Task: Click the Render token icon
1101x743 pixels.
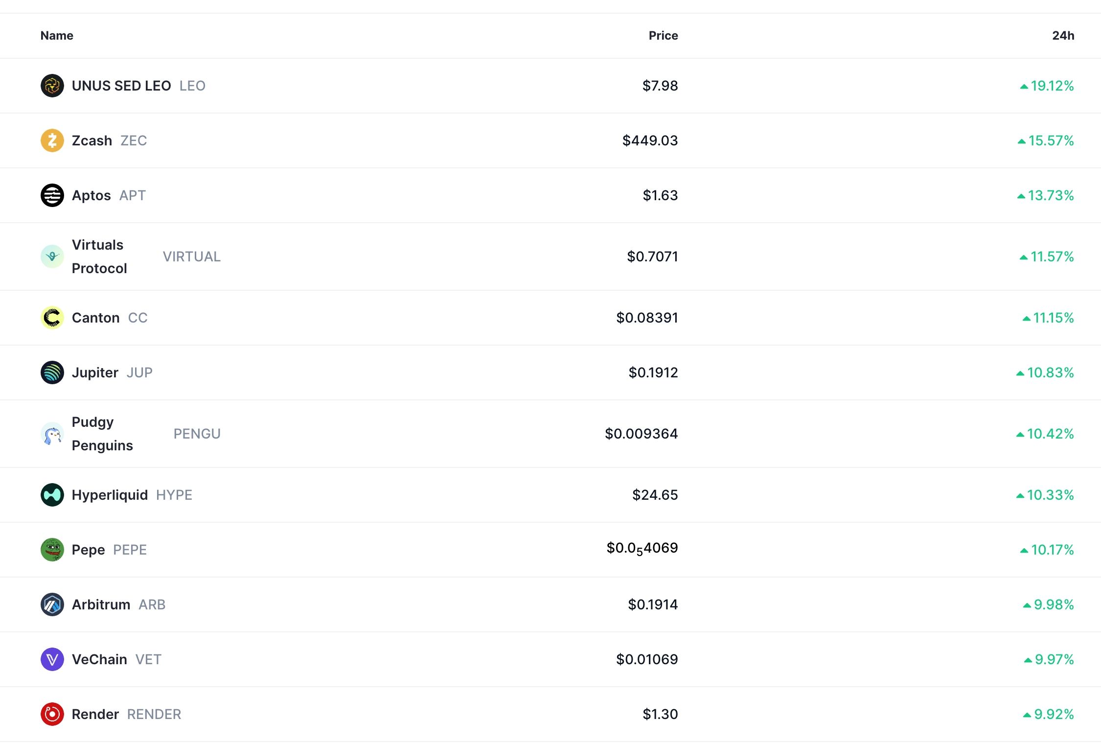Action: [x=52, y=714]
